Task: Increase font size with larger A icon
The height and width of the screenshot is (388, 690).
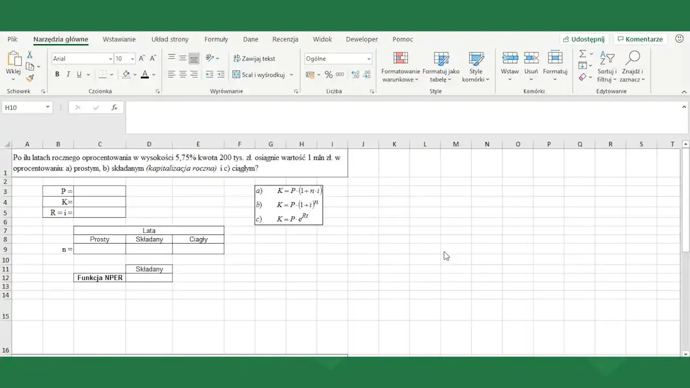Action: click(x=142, y=58)
